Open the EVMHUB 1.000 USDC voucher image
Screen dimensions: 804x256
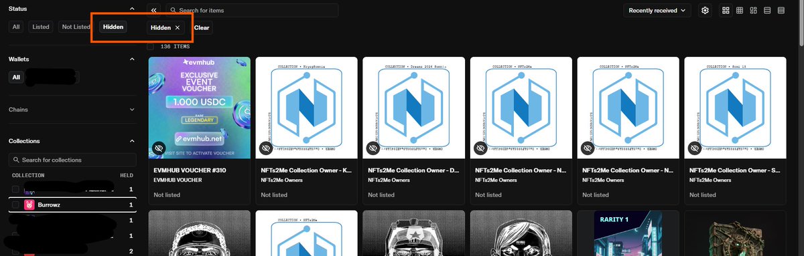click(199, 108)
